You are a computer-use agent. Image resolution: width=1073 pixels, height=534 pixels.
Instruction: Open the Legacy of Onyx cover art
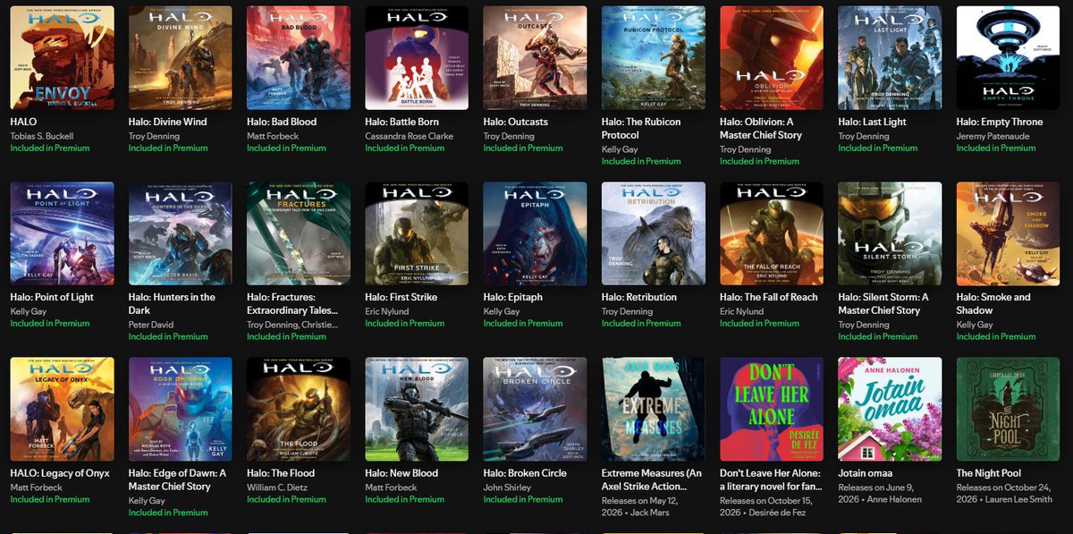(x=62, y=409)
